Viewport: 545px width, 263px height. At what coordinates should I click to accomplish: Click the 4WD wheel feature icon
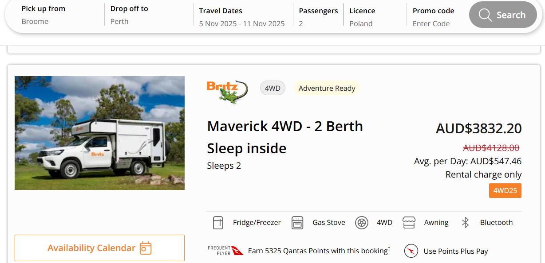click(362, 223)
